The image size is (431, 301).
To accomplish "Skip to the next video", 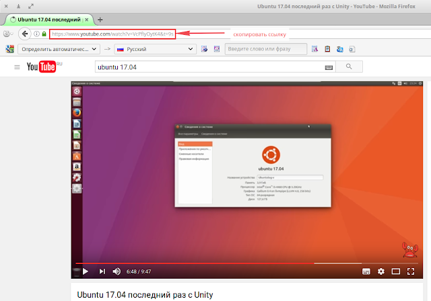I will 102,271.
